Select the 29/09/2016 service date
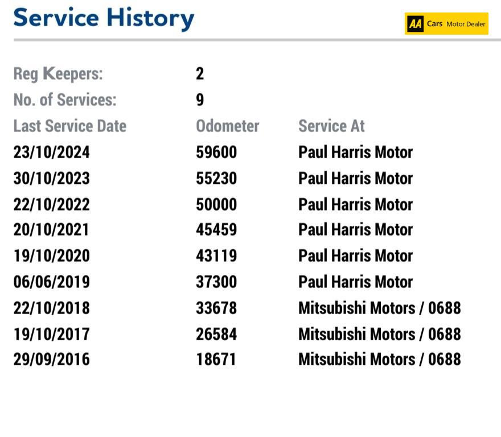 52,359
